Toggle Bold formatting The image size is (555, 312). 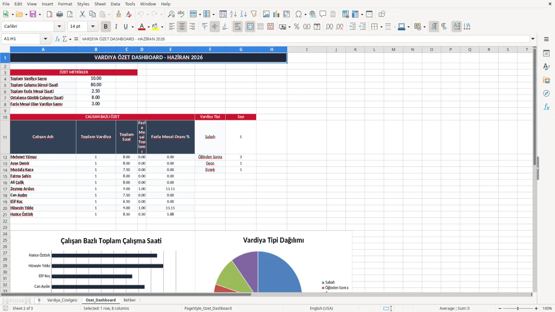pos(105,27)
